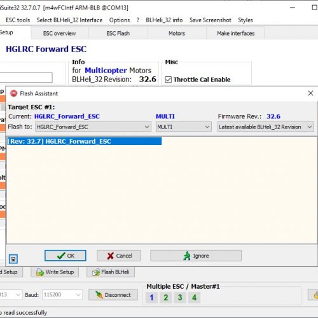Select the Rev 32.7 HGLRC_Forward_ESC firmware entry
This screenshot has width=318, height=318.
[85, 141]
